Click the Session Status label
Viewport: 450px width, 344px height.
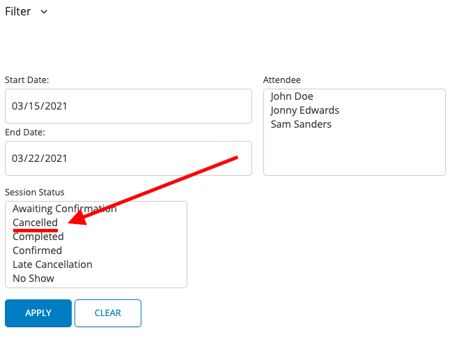click(x=34, y=193)
